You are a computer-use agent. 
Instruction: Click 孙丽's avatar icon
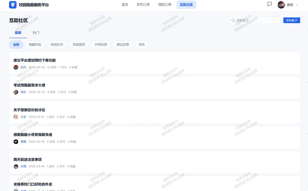16,166
